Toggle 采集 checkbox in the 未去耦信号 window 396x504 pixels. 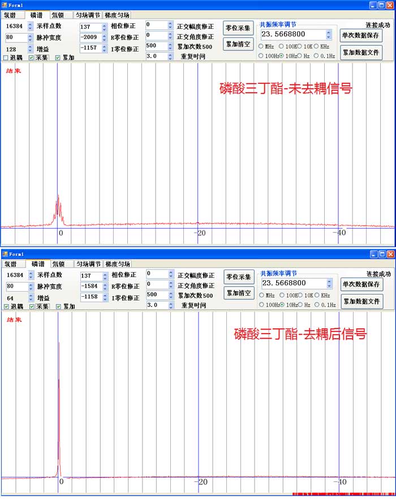[x=32, y=58]
